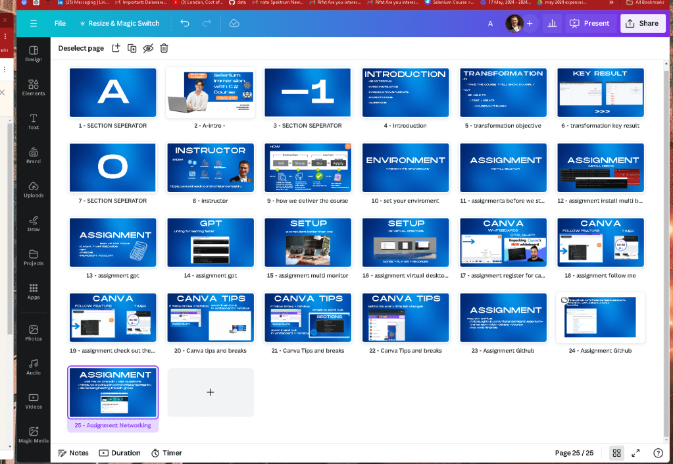Click Deselect page

pyautogui.click(x=81, y=48)
